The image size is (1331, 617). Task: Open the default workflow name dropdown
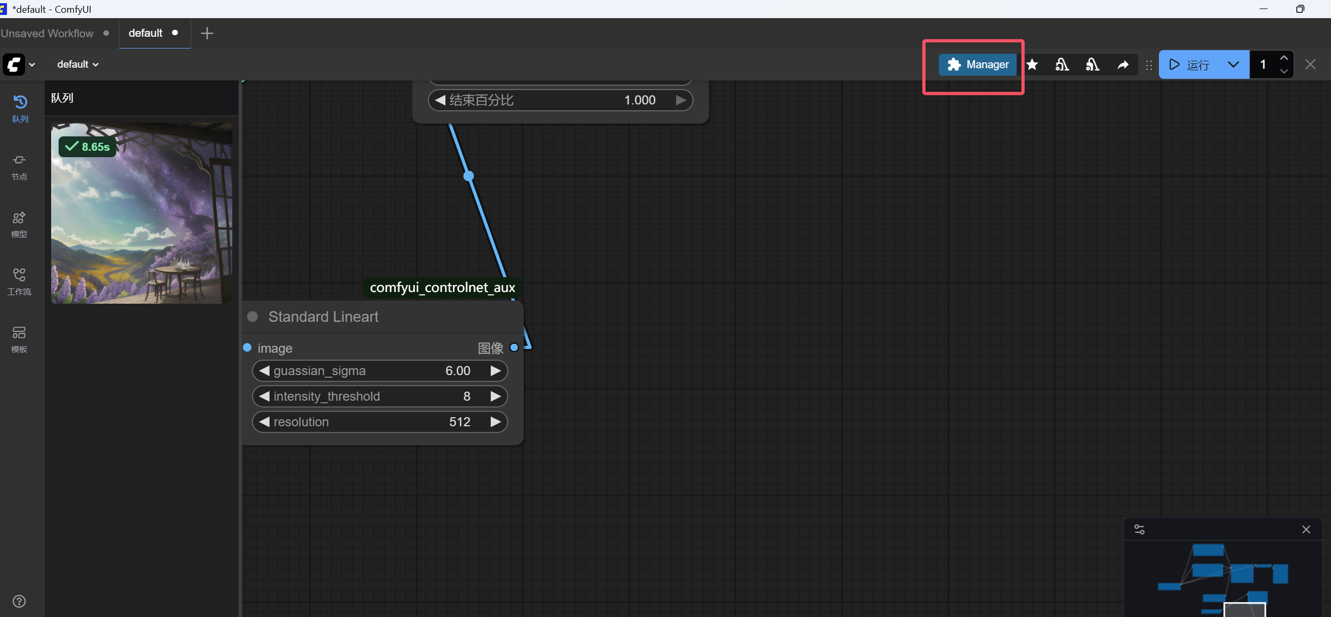[x=78, y=64]
